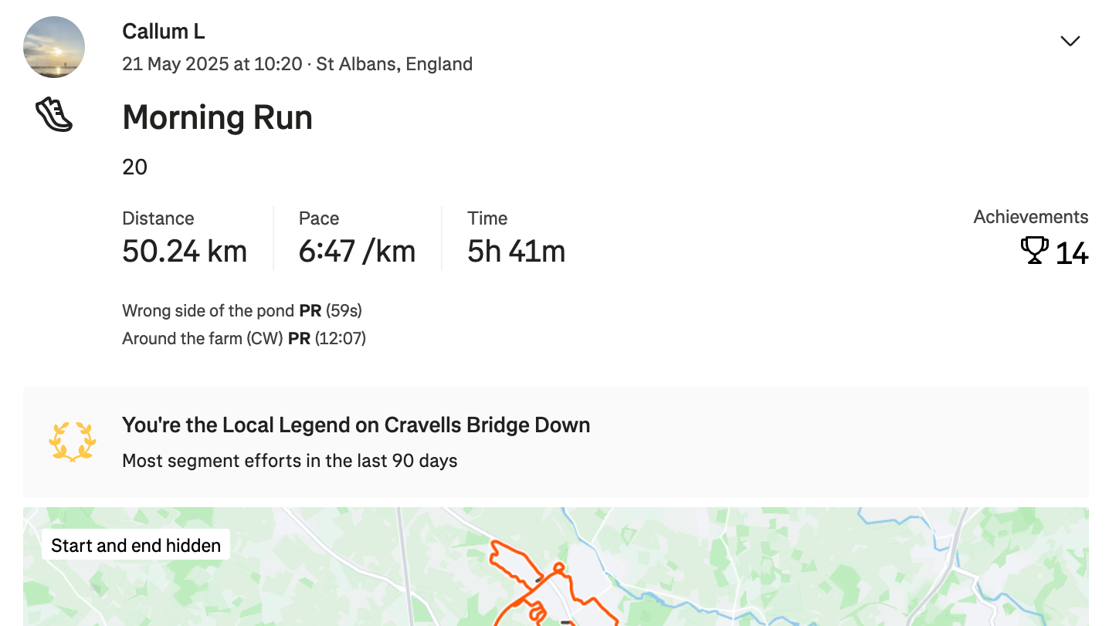
Task: Click the activity description text 20
Action: point(134,167)
